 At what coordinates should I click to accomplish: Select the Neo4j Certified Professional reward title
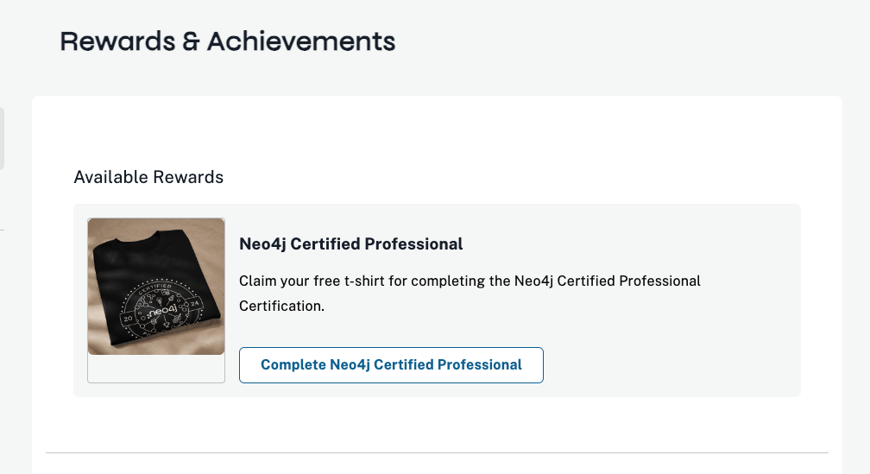[350, 243]
